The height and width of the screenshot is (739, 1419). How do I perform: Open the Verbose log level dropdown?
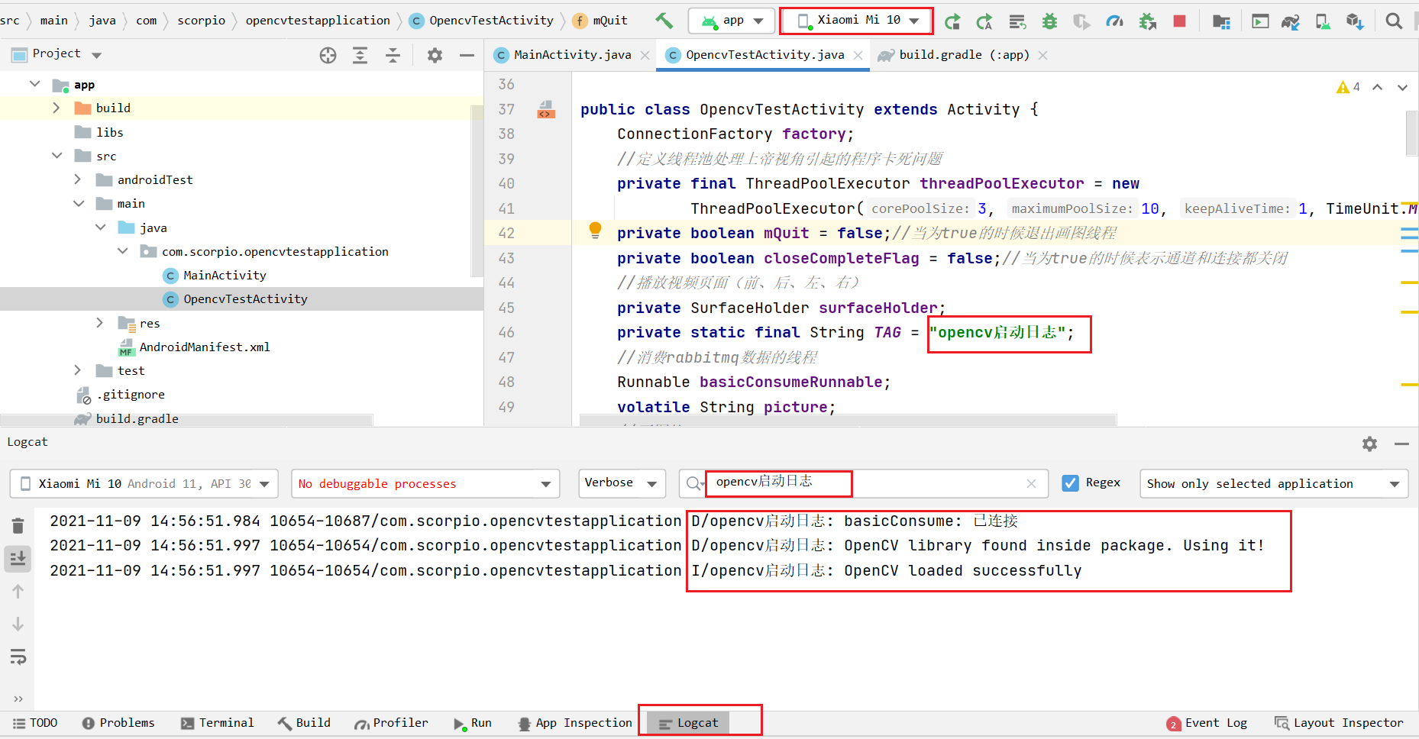tap(622, 483)
